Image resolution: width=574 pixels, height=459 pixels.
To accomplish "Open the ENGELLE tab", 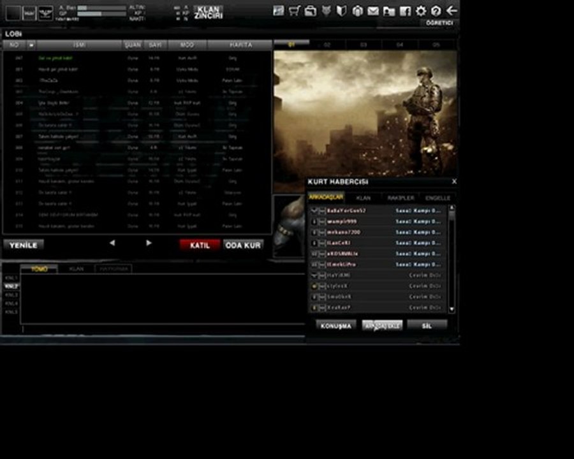I will coord(438,198).
